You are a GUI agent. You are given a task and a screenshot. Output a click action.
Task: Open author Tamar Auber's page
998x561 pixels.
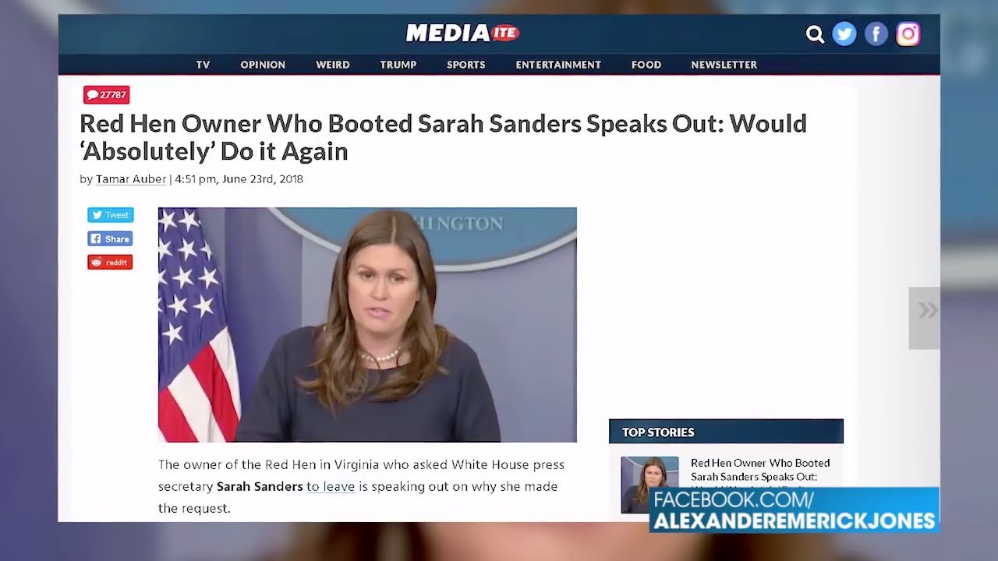coord(131,179)
